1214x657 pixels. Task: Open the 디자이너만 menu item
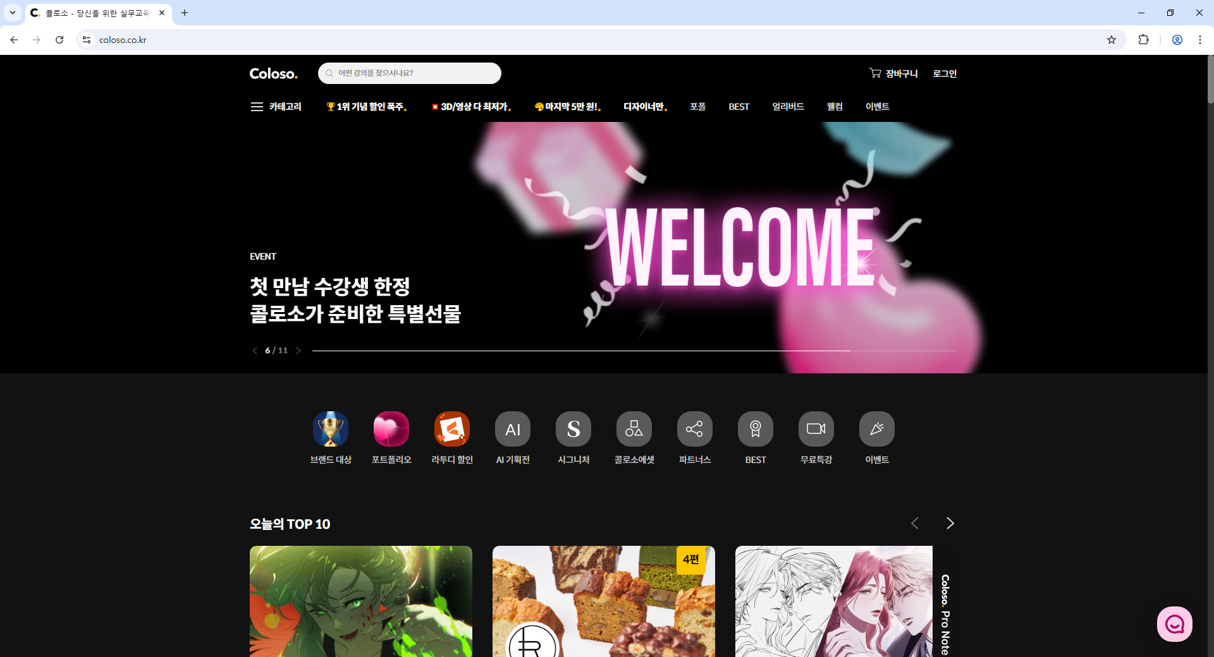tap(645, 107)
